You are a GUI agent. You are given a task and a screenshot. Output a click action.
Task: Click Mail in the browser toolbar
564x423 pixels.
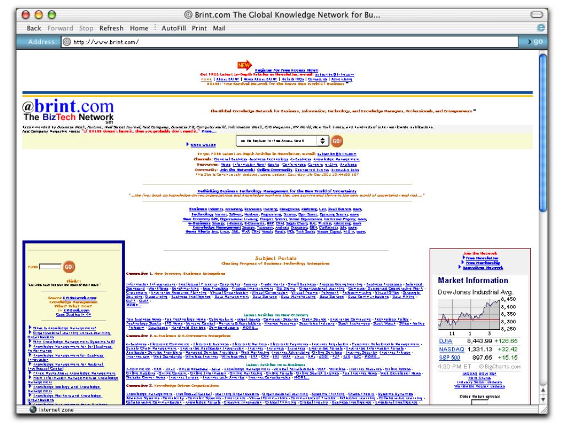coord(219,28)
